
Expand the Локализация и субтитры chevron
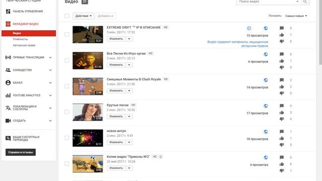click(x=50, y=108)
